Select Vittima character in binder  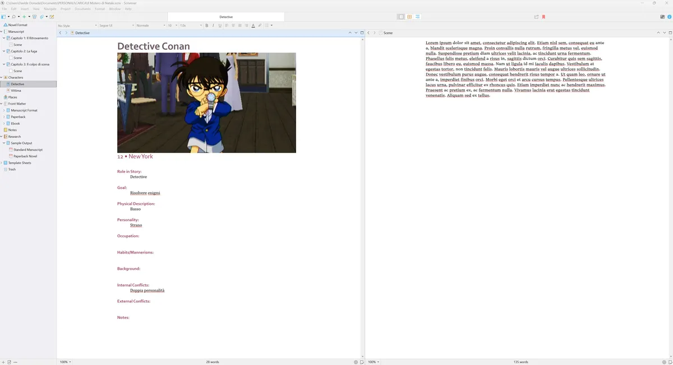pos(16,91)
